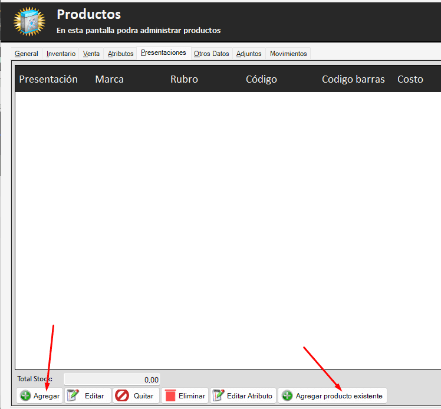Select the Atributos tab
Viewport: 441px width, 409px height.
[120, 54]
